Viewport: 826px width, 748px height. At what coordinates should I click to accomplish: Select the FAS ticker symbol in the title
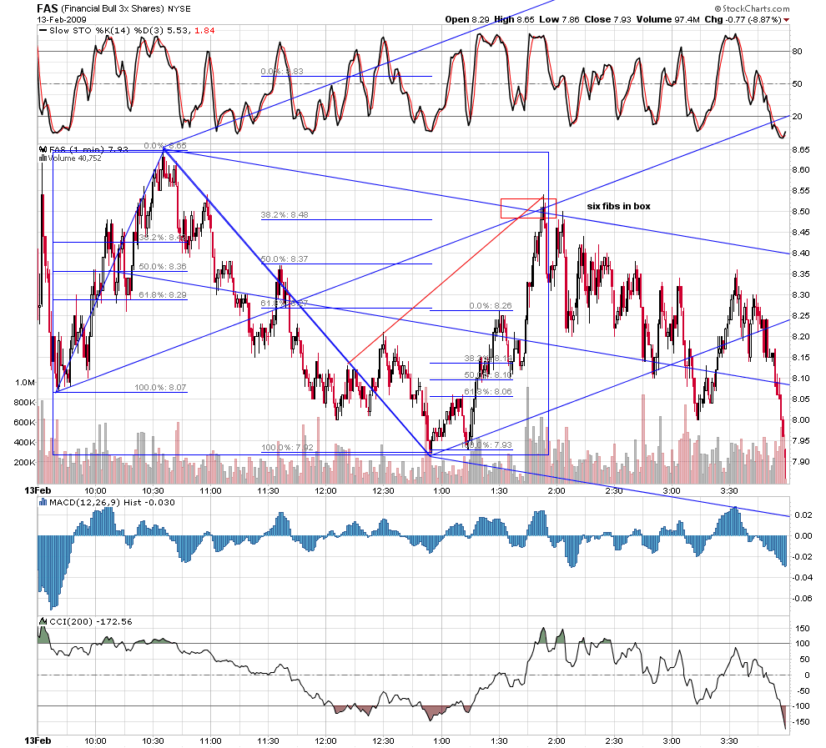[48, 8]
